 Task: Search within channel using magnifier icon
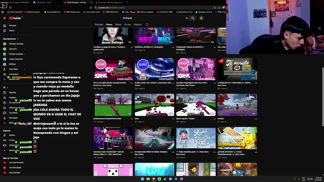[x=147, y=25]
